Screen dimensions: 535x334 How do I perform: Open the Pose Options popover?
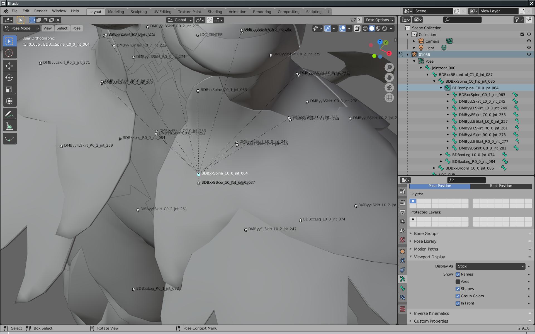[379, 20]
